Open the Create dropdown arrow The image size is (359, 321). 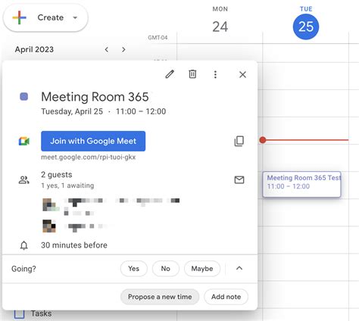[x=75, y=17]
